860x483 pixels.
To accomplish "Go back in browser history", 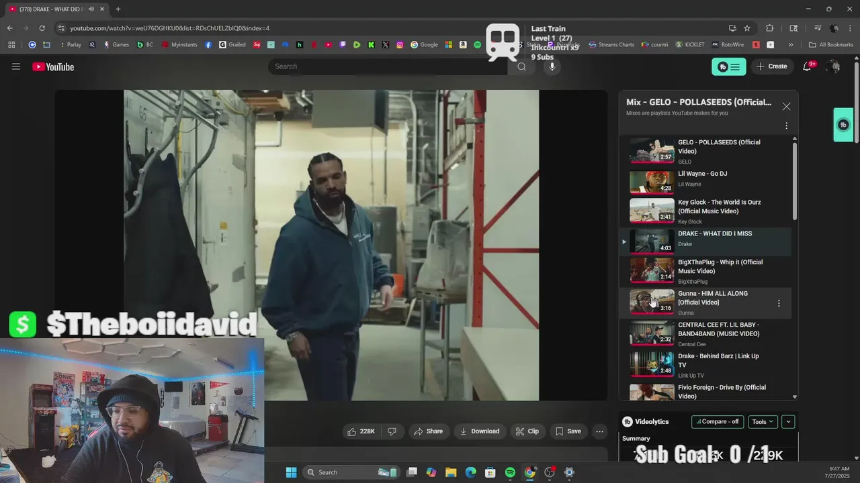I will coord(9,28).
